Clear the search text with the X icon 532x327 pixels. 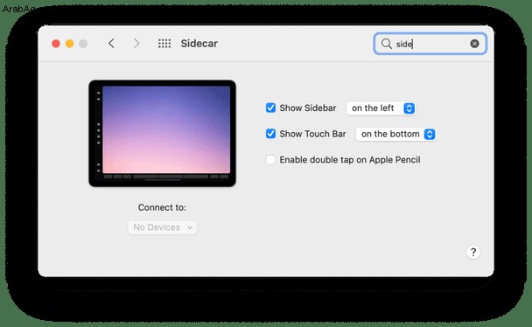coord(474,44)
